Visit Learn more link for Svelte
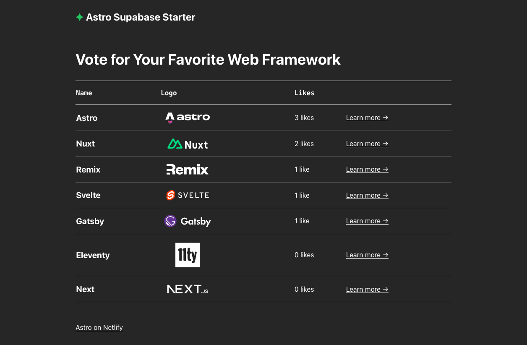 point(367,196)
